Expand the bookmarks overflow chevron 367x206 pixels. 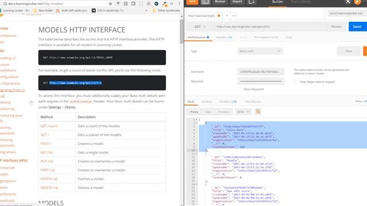click(x=146, y=10)
